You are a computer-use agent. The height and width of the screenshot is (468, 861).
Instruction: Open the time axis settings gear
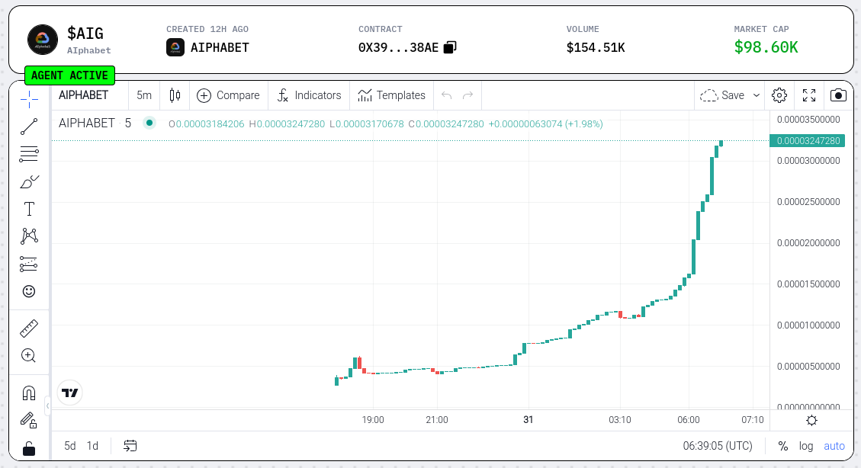[x=811, y=420]
